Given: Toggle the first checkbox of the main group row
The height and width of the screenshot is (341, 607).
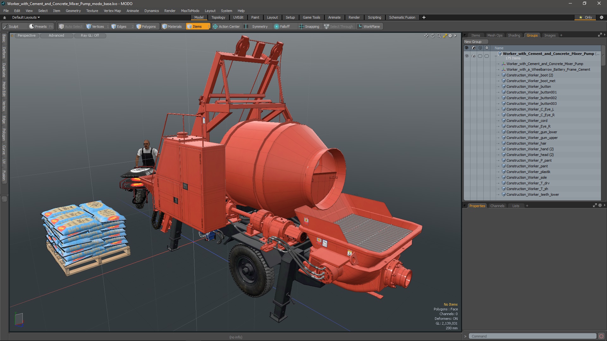Looking at the screenshot, I should tap(480, 56).
